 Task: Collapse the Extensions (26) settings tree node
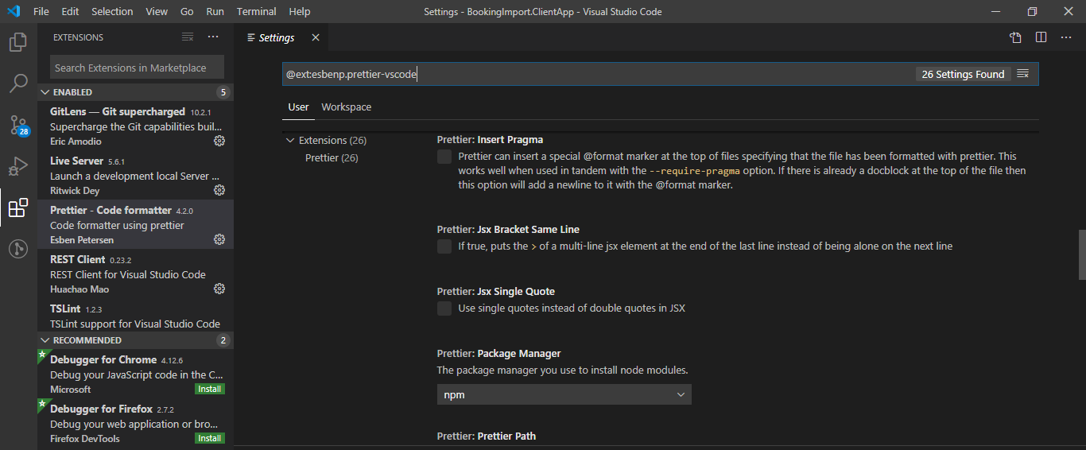[x=290, y=141]
